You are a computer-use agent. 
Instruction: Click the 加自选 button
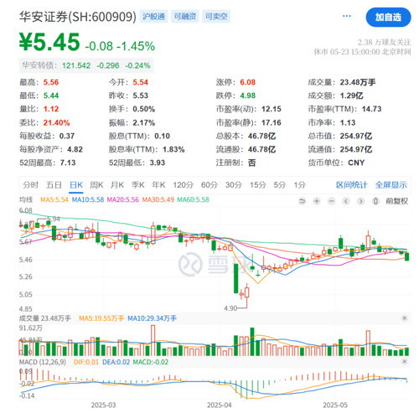388,18
